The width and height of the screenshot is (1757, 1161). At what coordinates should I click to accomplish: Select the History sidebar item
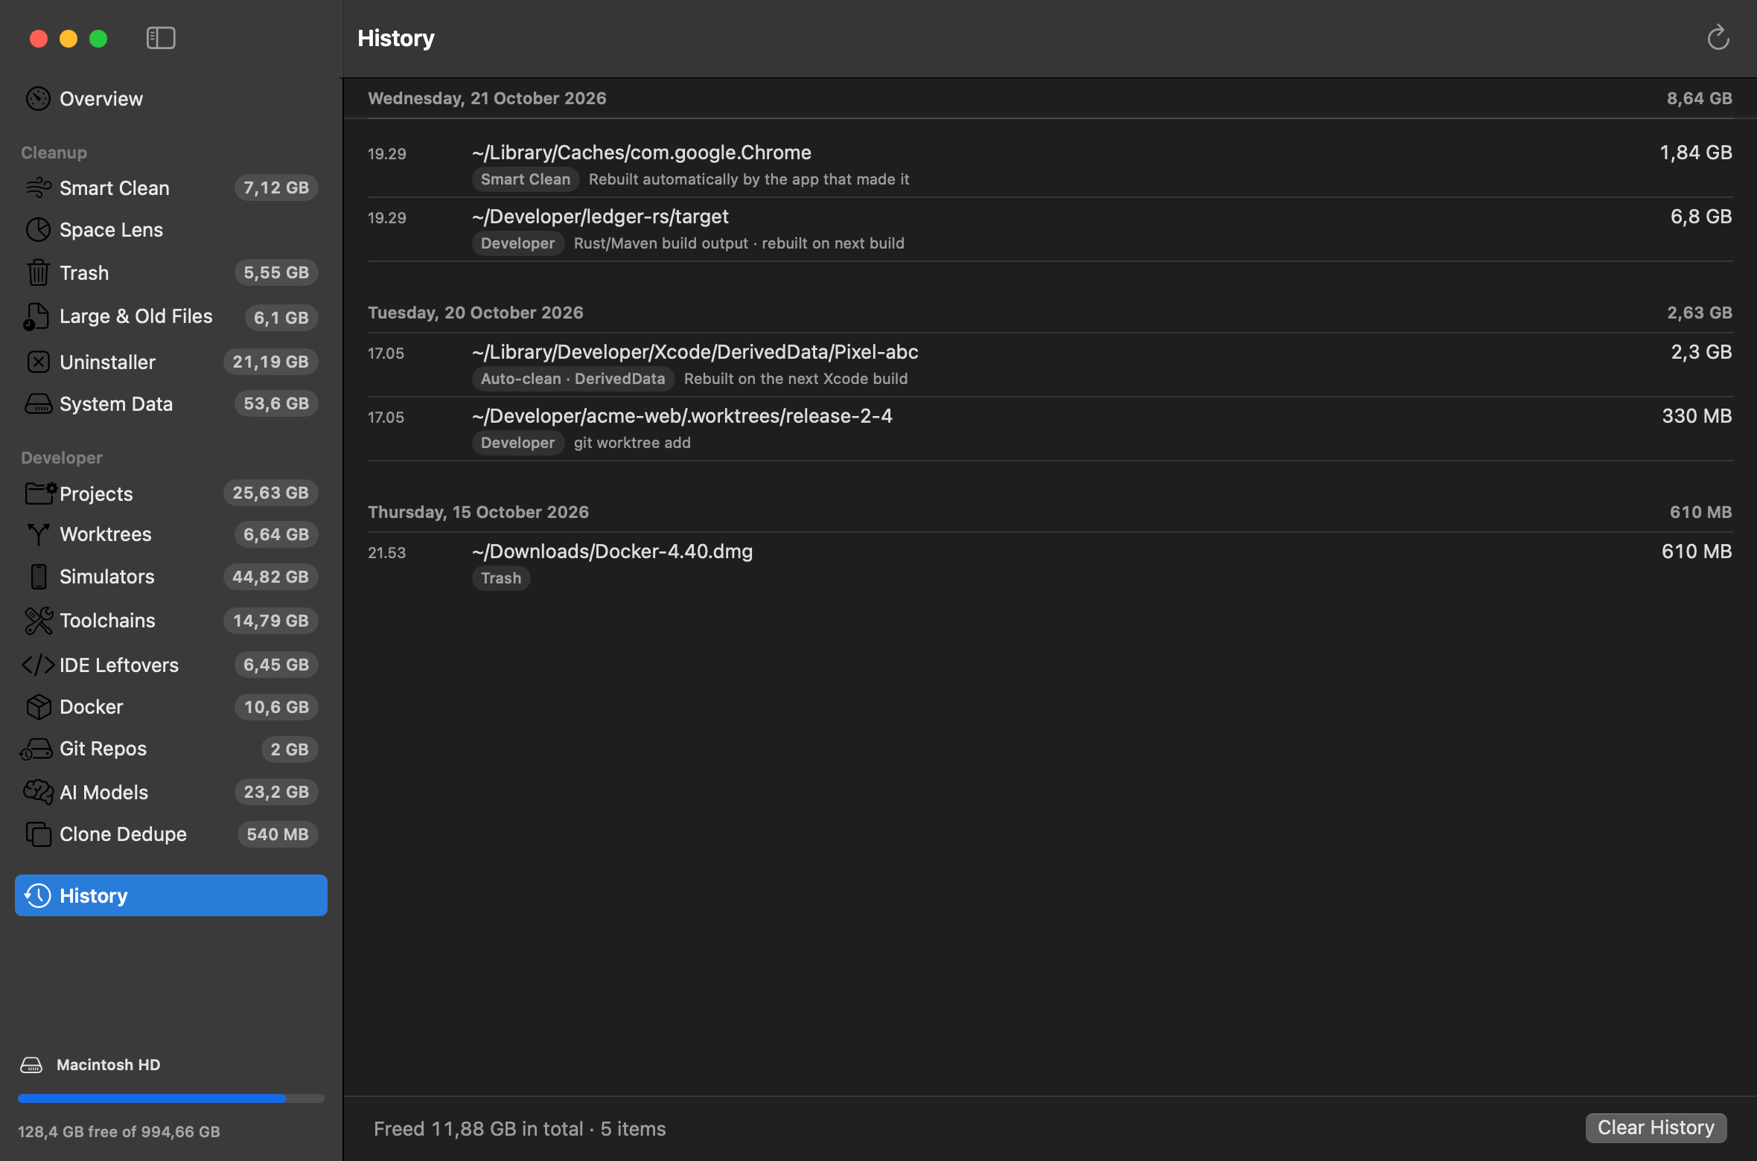pyautogui.click(x=170, y=895)
